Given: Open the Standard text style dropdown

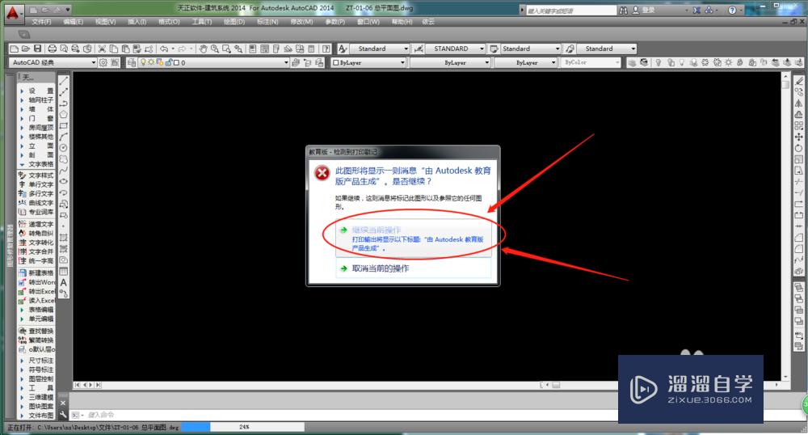Looking at the screenshot, I should (x=380, y=49).
